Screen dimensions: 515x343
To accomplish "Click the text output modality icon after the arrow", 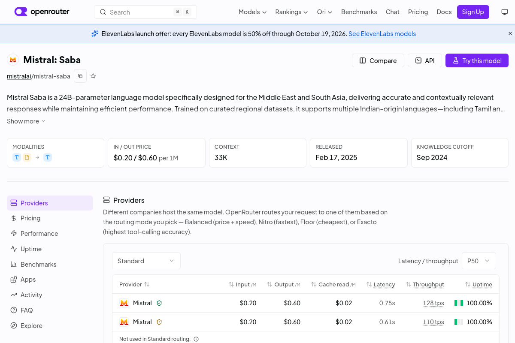I will 48,157.
